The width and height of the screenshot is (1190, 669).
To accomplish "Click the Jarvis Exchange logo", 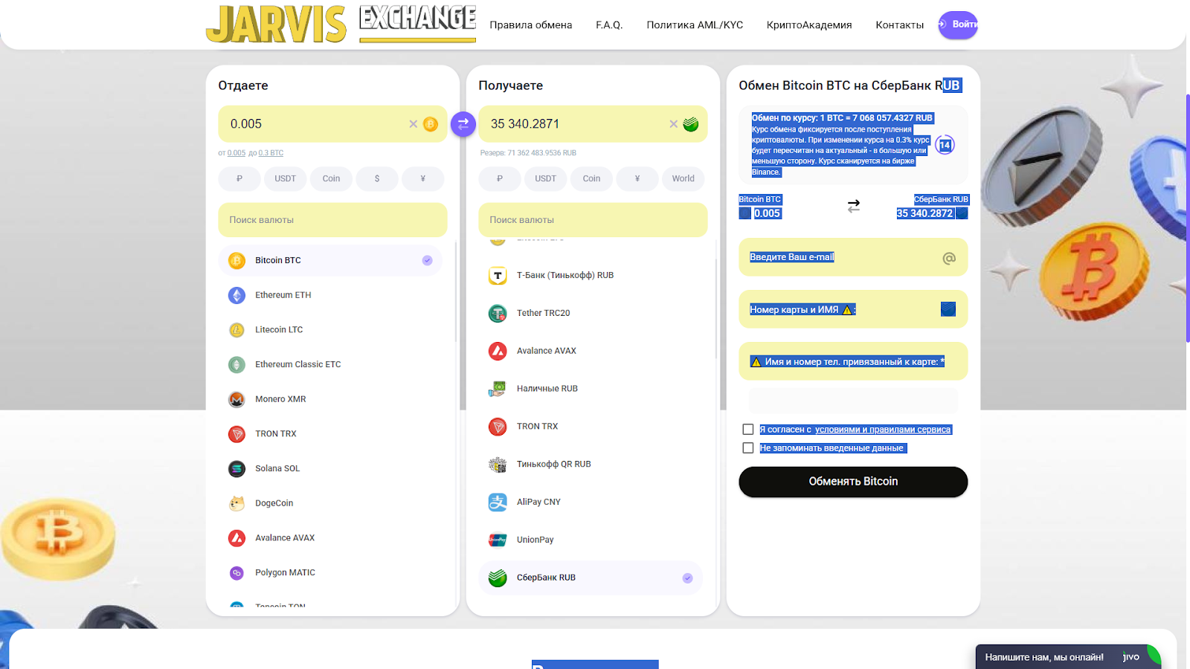I will [341, 24].
